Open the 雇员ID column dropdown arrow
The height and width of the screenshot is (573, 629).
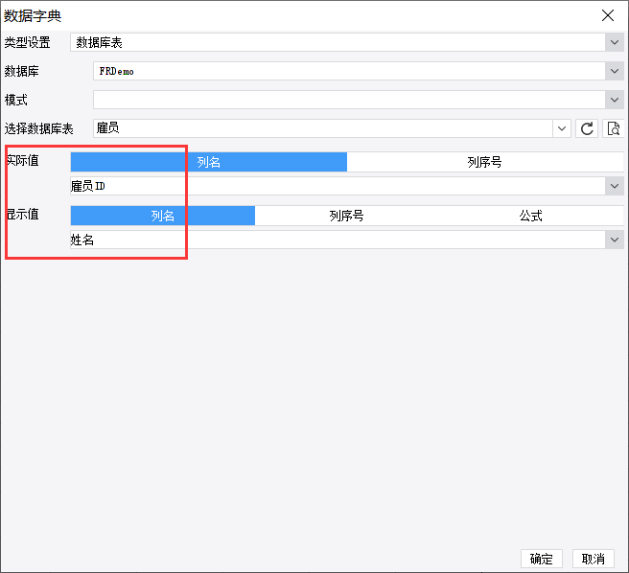[x=614, y=186]
